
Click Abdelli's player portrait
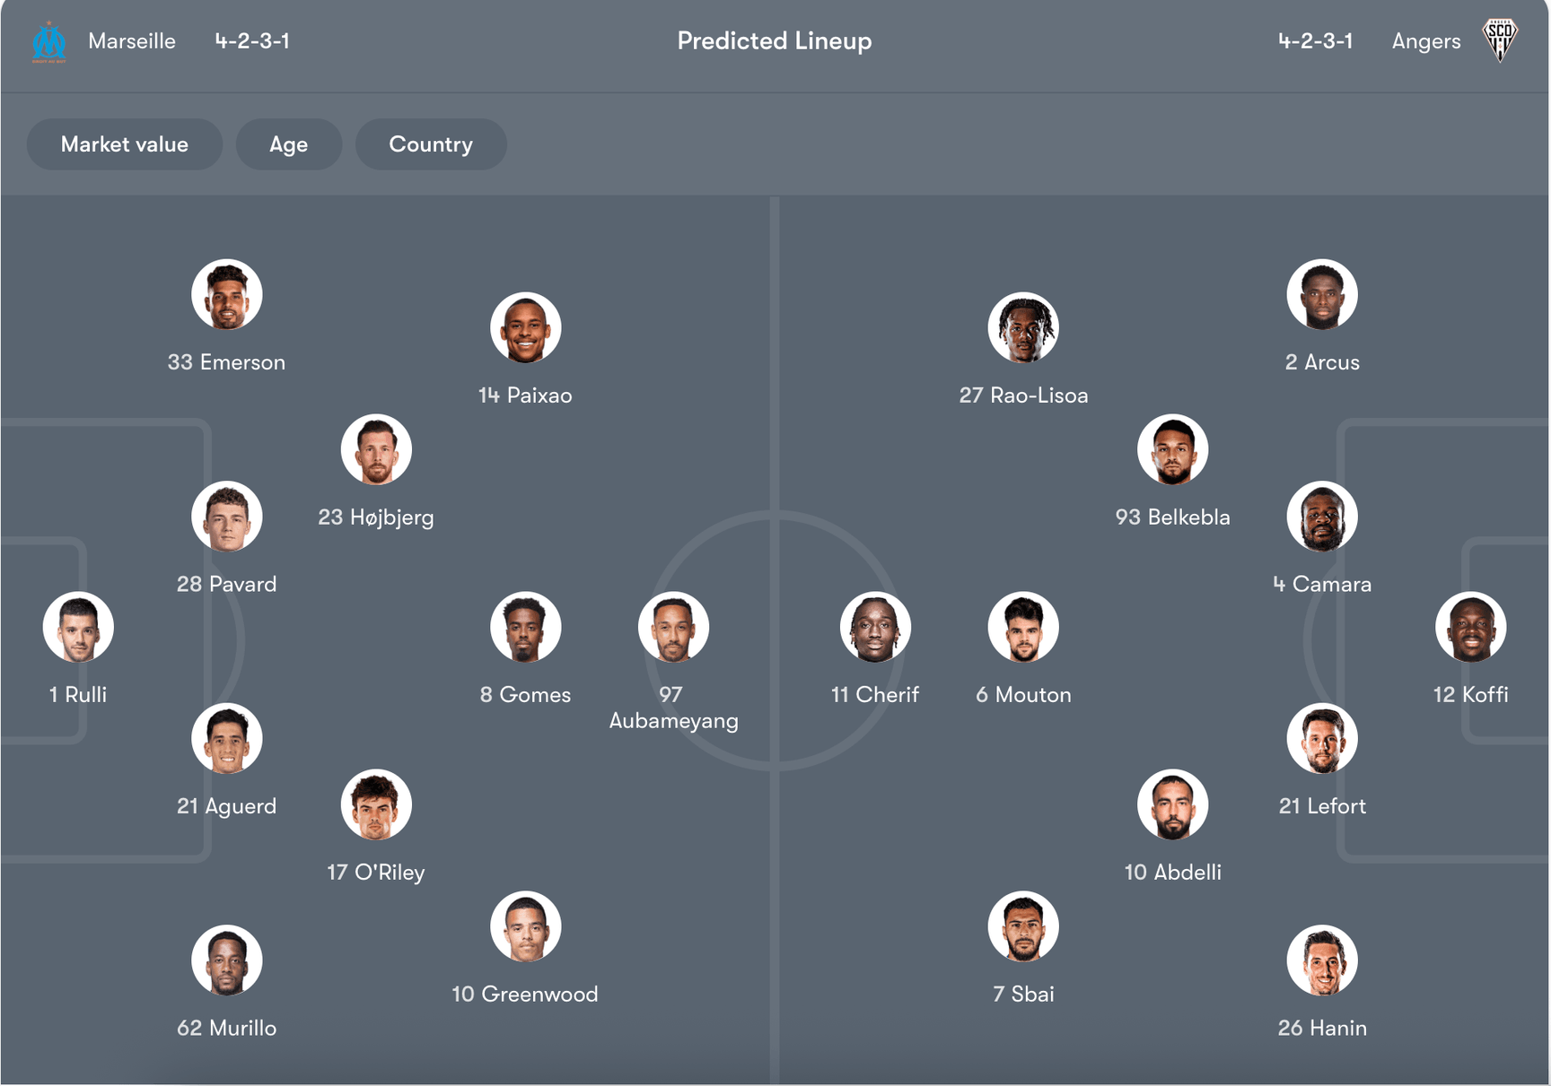1172,804
